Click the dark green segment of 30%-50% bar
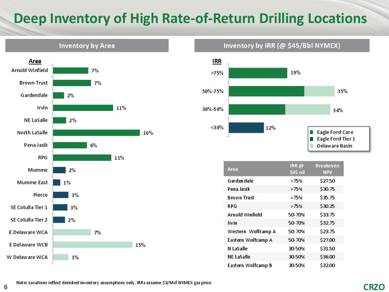Image resolution: width=389 pixels, height=292 pixels. (x=257, y=109)
